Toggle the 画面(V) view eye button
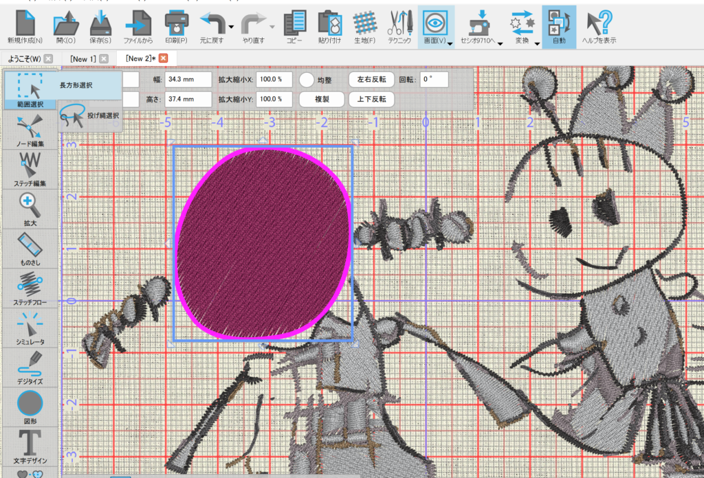Screen dimensions: 704x478 (x=434, y=22)
